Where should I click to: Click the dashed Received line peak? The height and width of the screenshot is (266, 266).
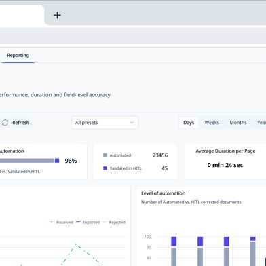(76, 244)
